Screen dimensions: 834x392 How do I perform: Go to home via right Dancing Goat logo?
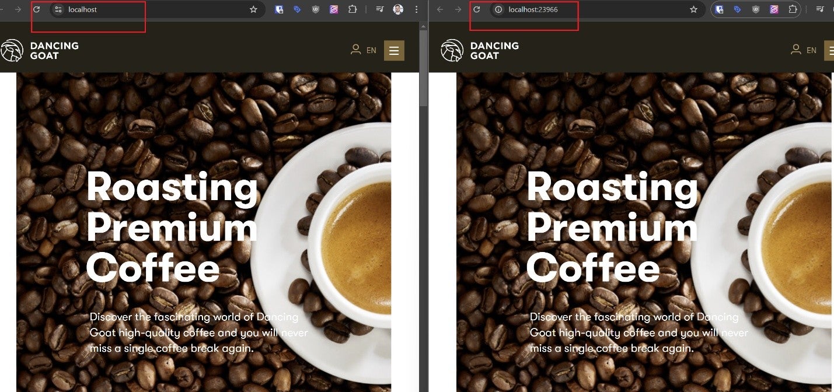480,51
